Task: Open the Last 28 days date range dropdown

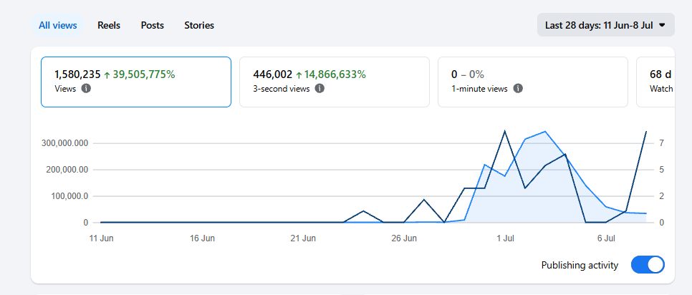Action: point(605,25)
